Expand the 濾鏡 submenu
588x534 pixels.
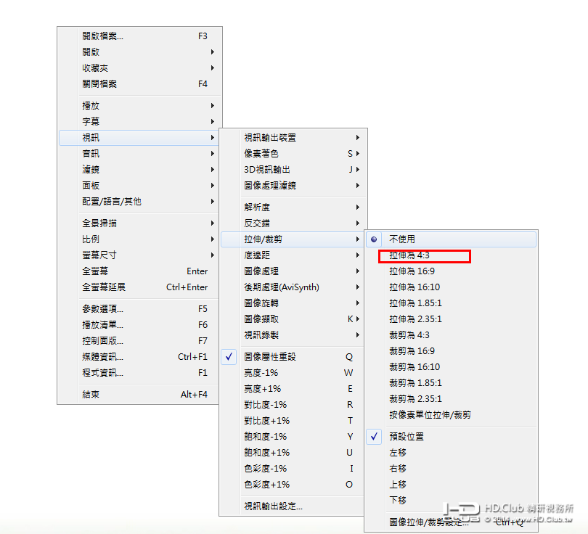pos(139,170)
